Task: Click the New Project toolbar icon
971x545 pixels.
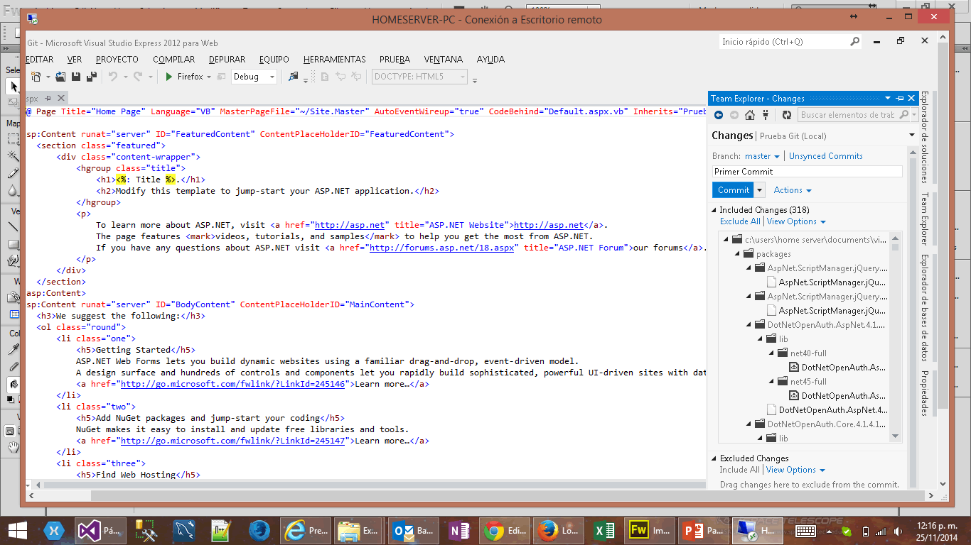Action: click(x=36, y=77)
